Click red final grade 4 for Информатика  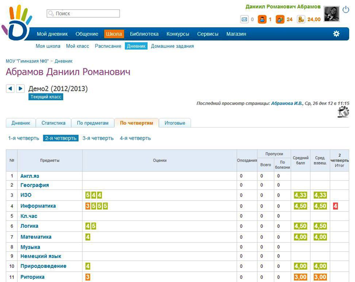336,206
